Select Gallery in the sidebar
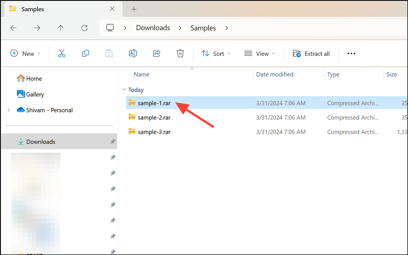This screenshot has height=255, width=408. 35,94
